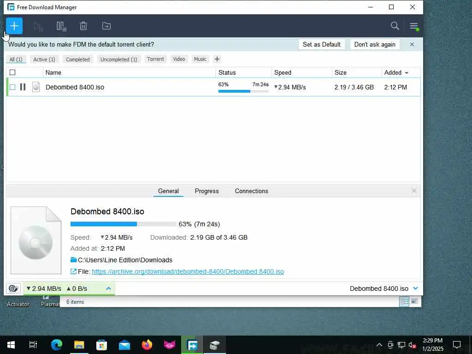Launch Microsoft Edge from the taskbar

pos(56,345)
